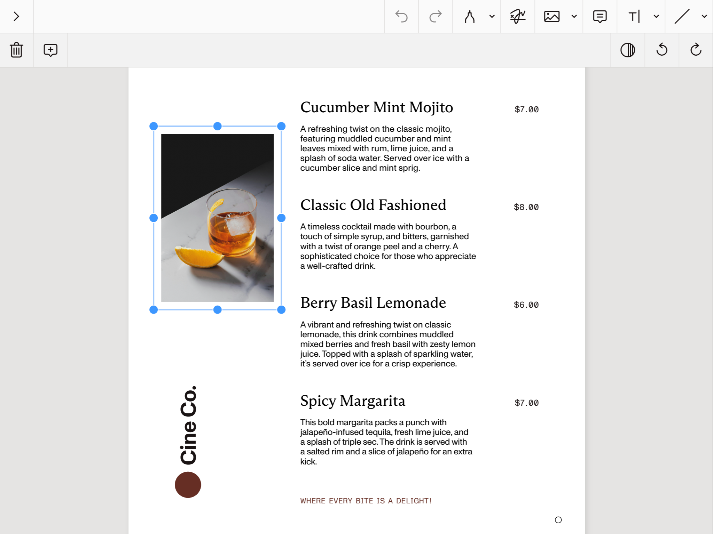This screenshot has height=534, width=713.
Task: Click the top-right corner resize handle
Action: coord(281,126)
